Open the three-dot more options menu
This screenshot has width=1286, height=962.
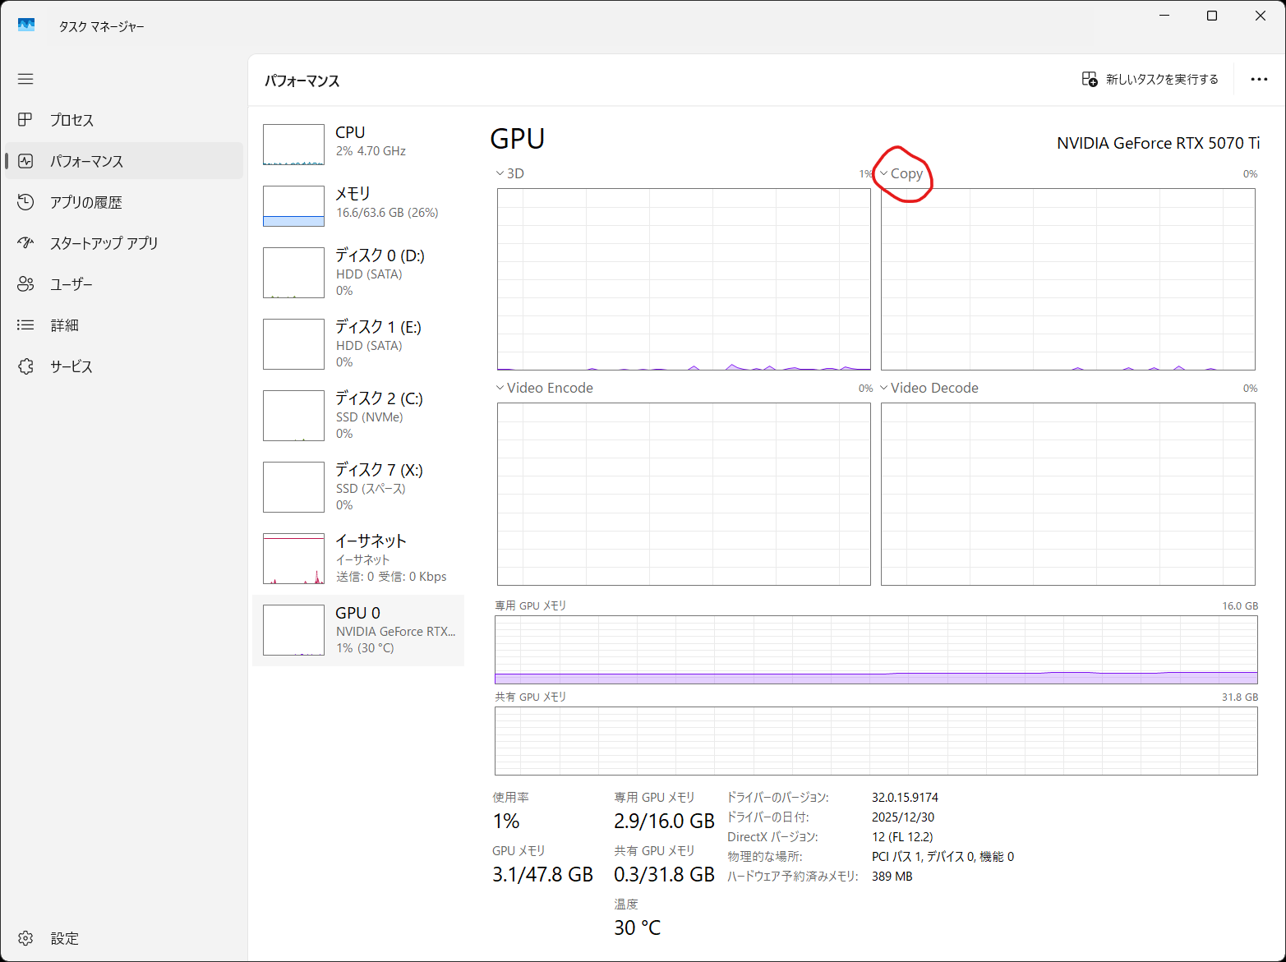[1259, 79]
